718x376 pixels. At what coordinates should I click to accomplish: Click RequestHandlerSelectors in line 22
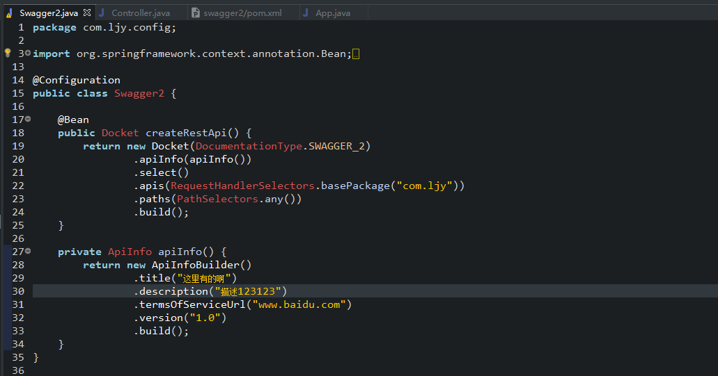242,186
